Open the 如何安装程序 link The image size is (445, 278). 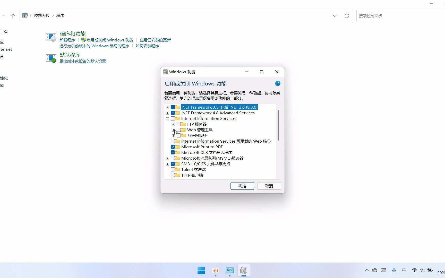click(147, 46)
